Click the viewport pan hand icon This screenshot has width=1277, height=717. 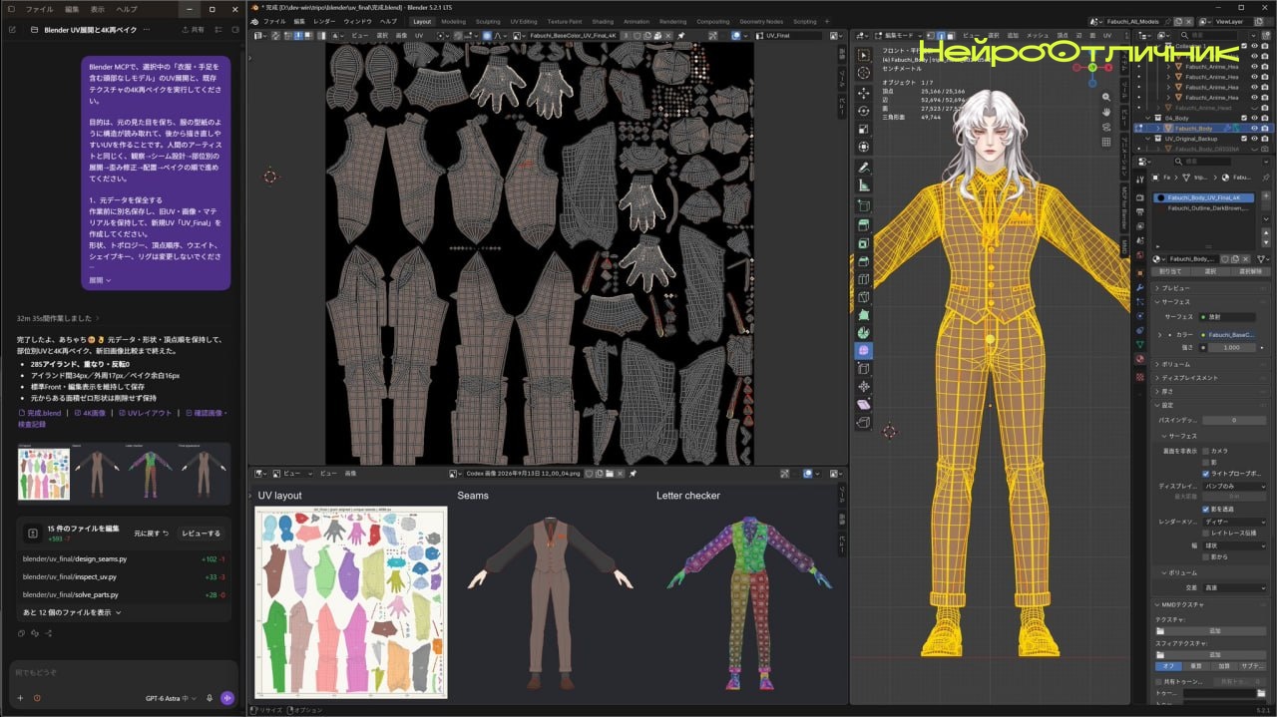click(x=1106, y=113)
